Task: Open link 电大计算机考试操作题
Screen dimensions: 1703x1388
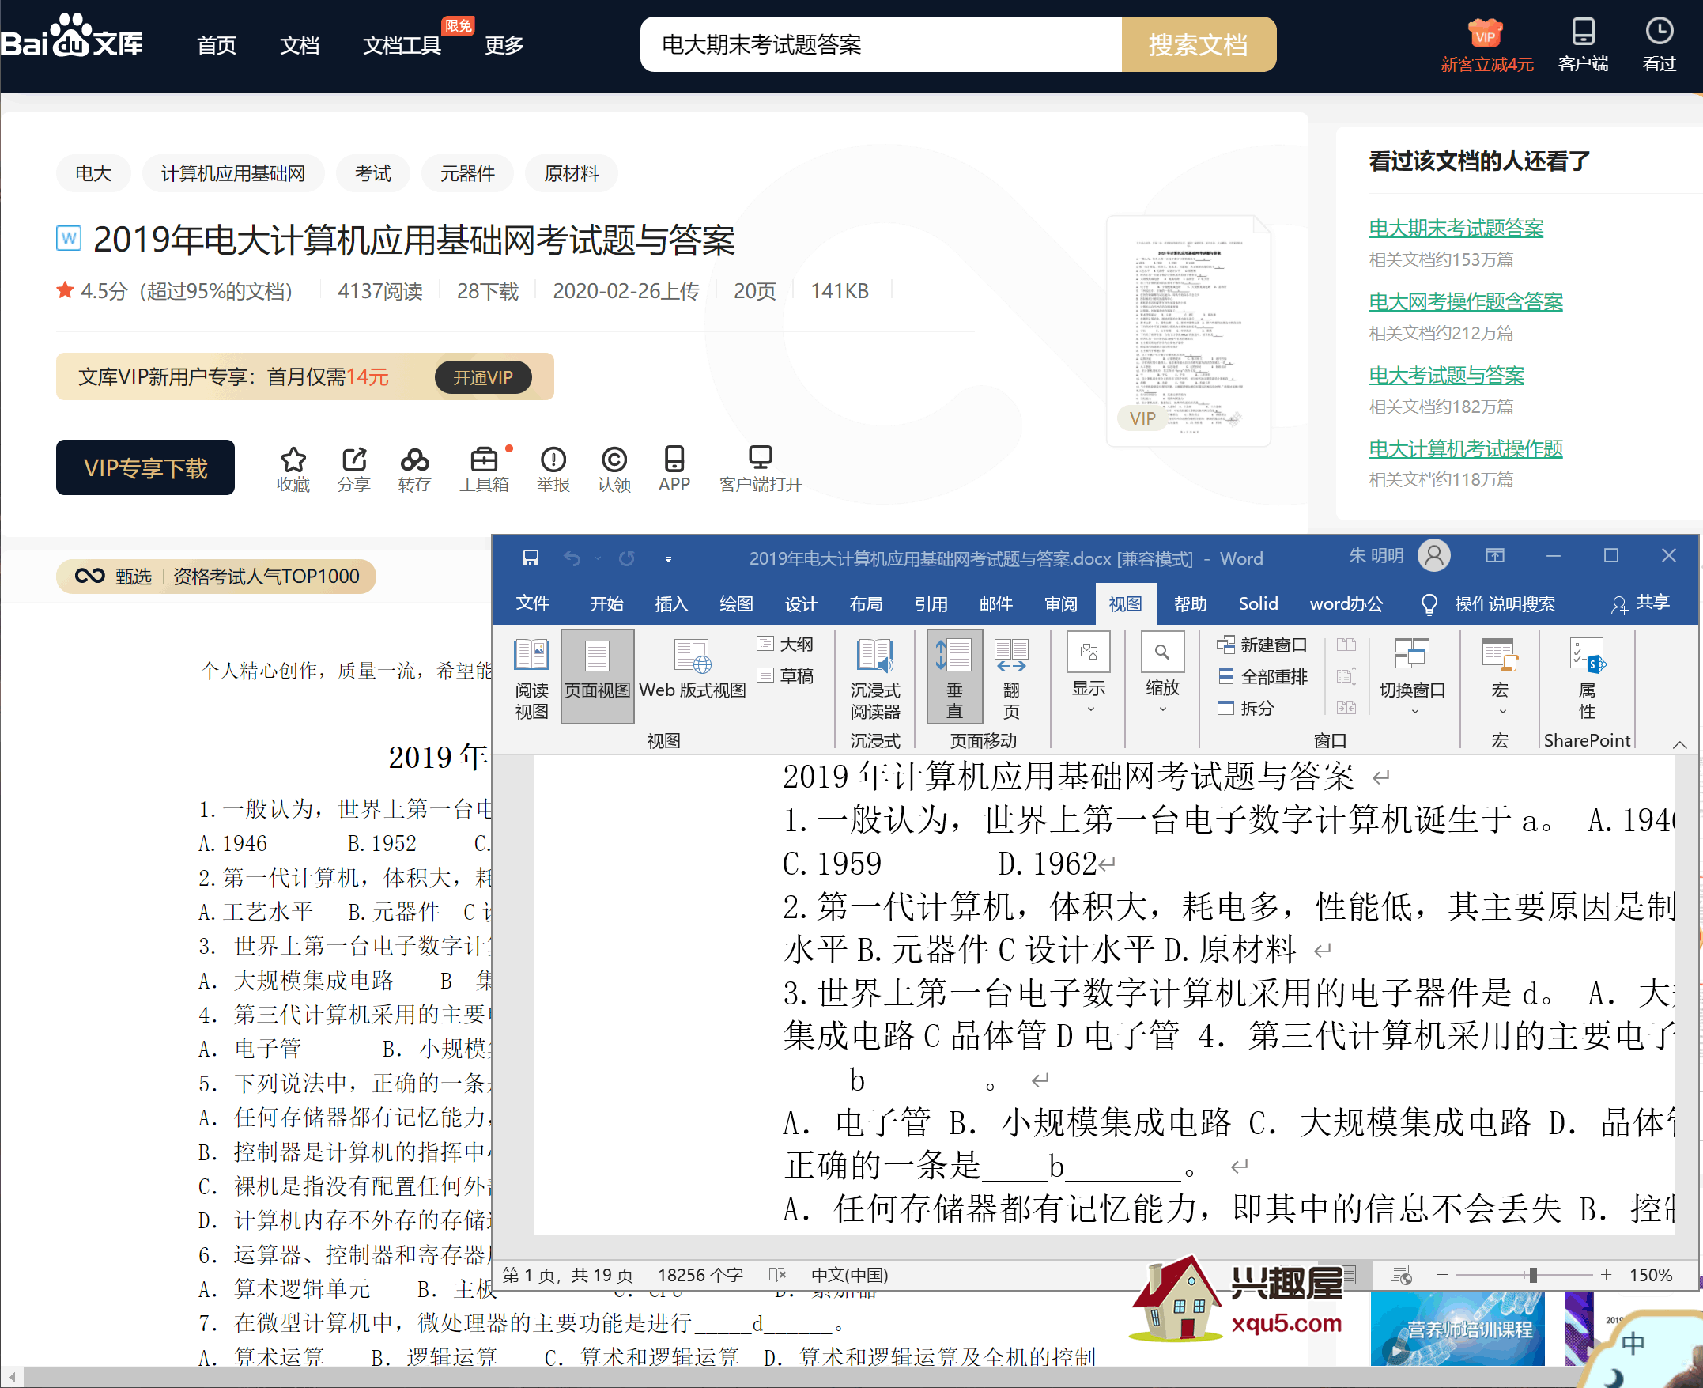Action: click(x=1466, y=448)
